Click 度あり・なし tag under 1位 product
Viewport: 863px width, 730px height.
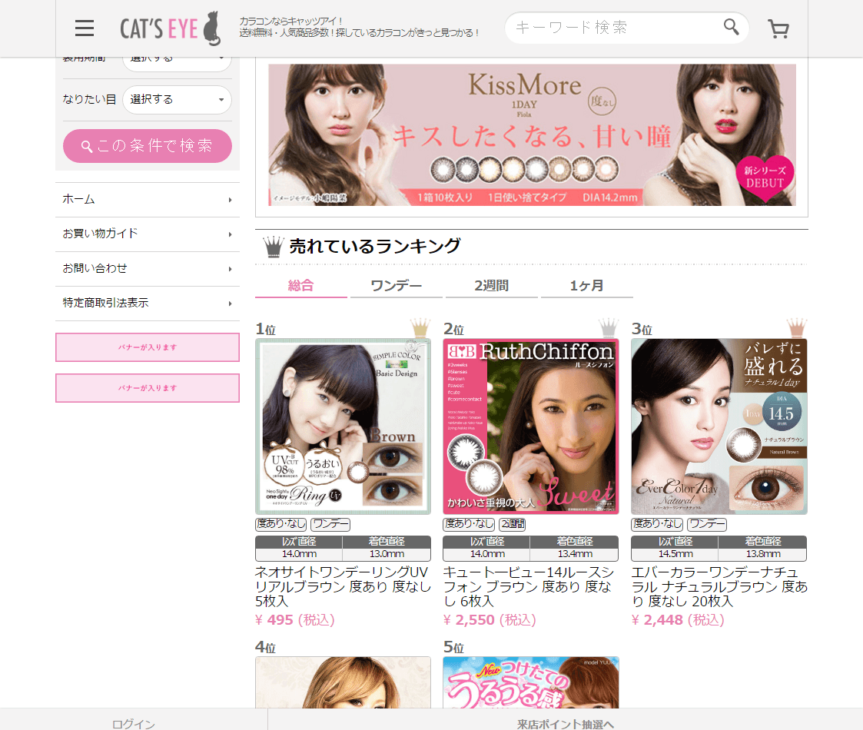tap(281, 524)
